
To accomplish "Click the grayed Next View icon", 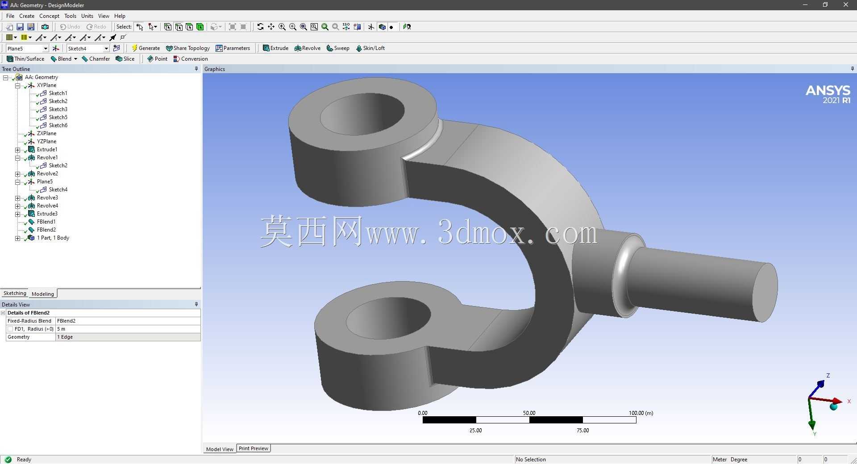I will pyautogui.click(x=336, y=27).
